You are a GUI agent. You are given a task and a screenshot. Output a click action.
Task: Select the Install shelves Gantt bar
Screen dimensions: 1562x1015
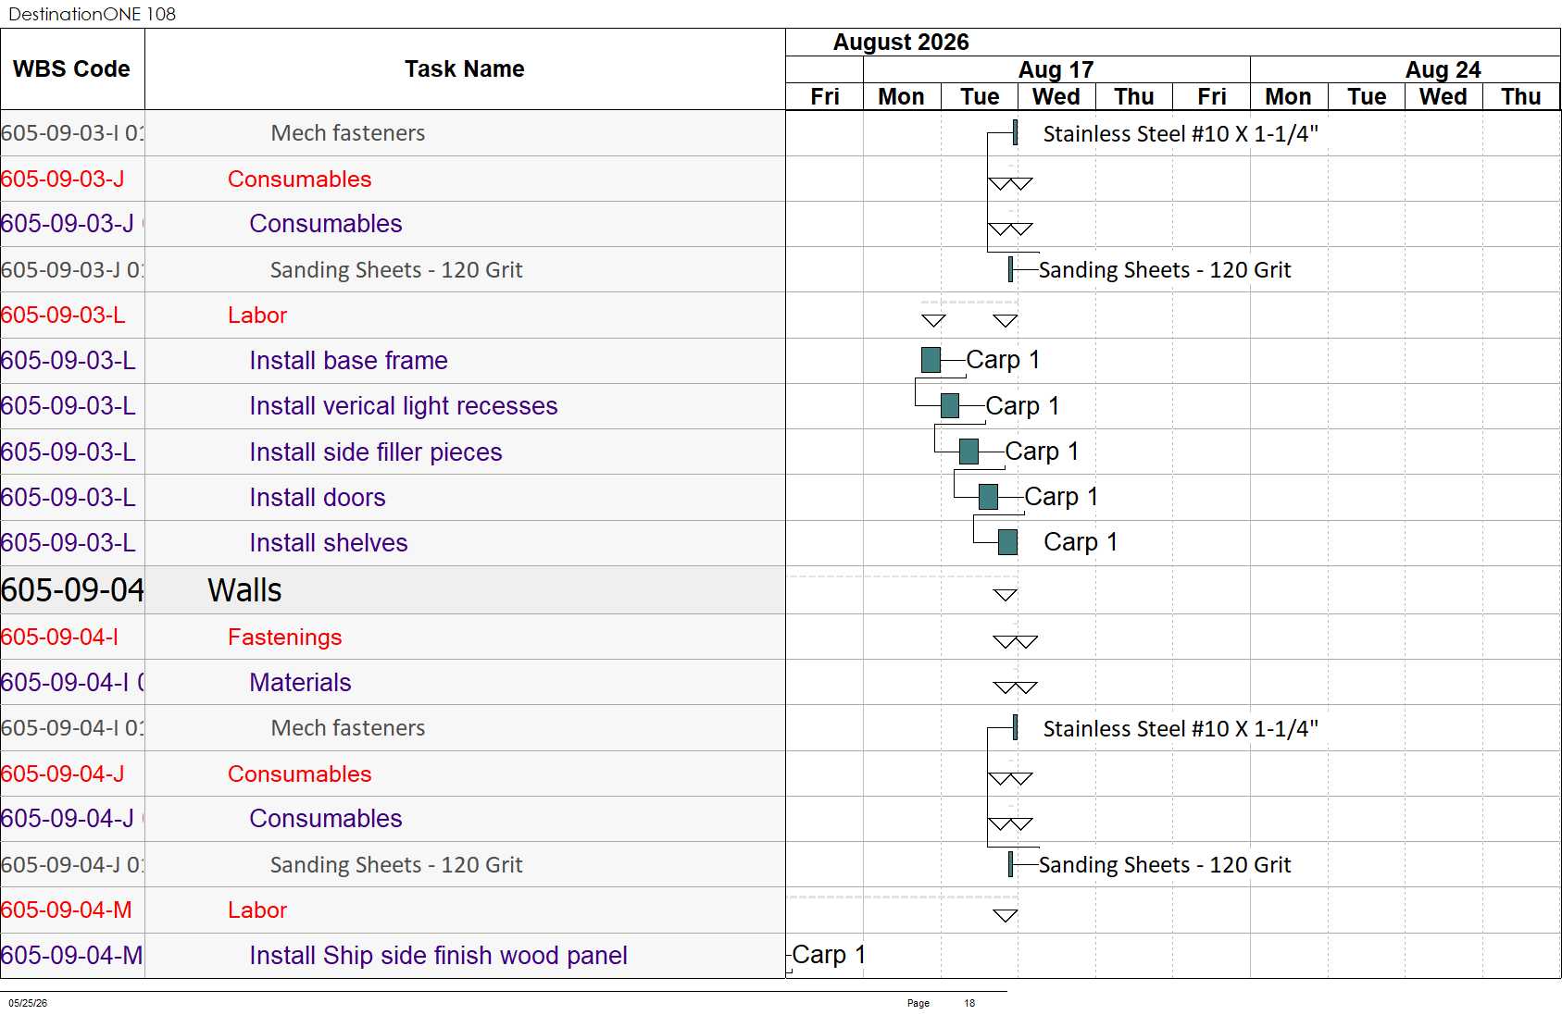point(1008,542)
